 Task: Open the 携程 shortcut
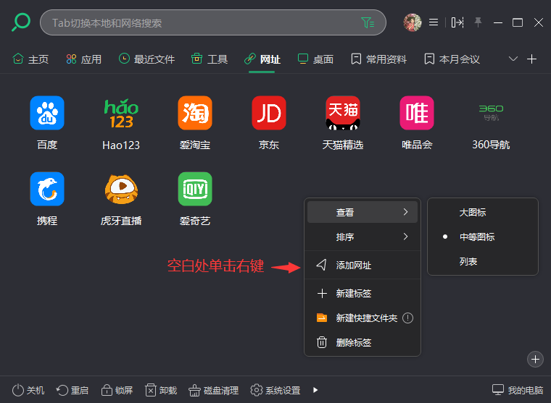[x=47, y=199]
